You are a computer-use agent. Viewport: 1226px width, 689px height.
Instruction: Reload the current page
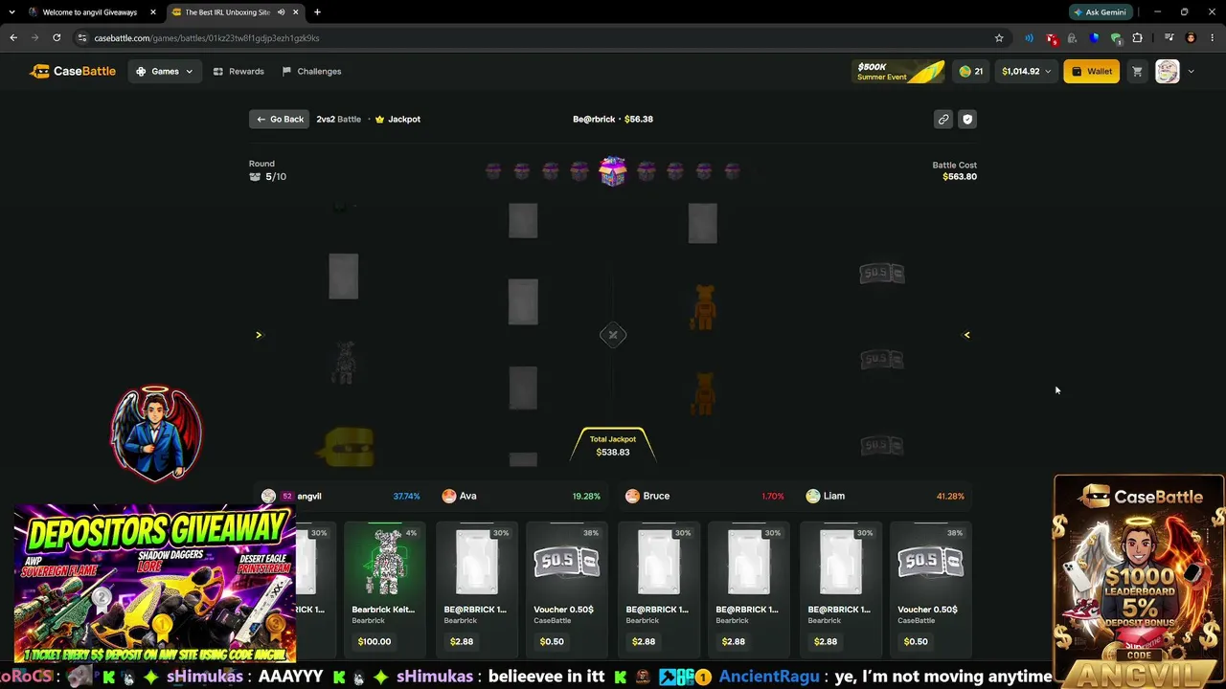(57, 38)
